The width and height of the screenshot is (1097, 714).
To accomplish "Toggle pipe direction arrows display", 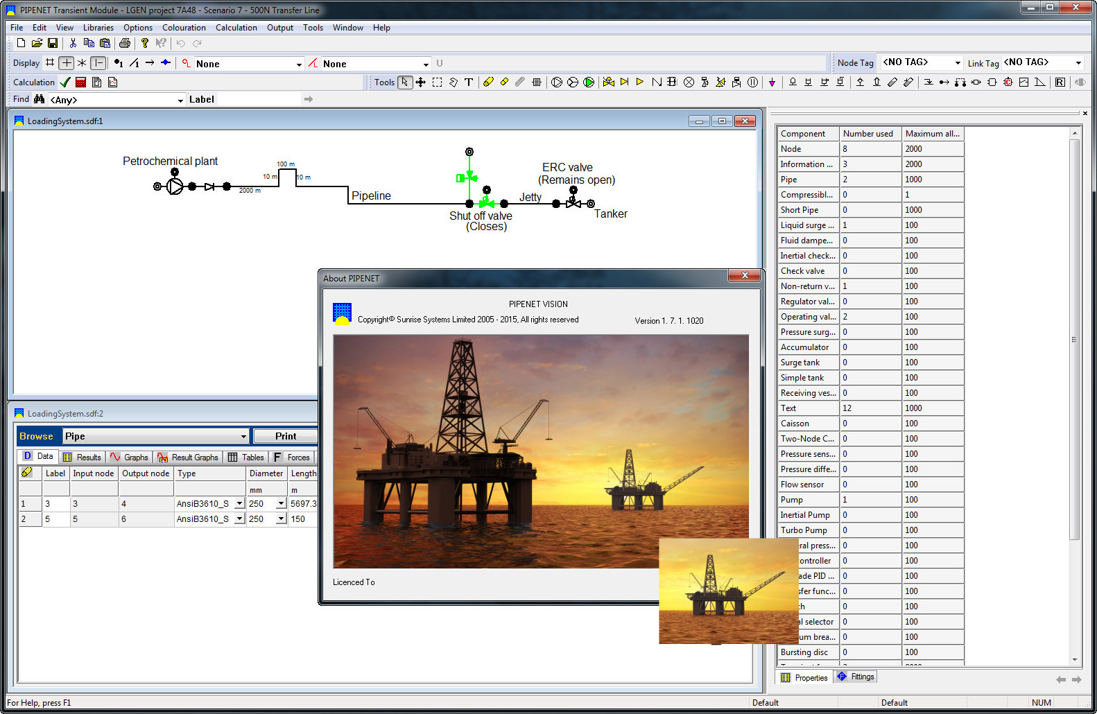I will pos(150,62).
